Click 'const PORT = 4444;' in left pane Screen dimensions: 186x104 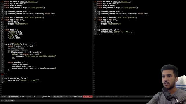click(13, 6)
